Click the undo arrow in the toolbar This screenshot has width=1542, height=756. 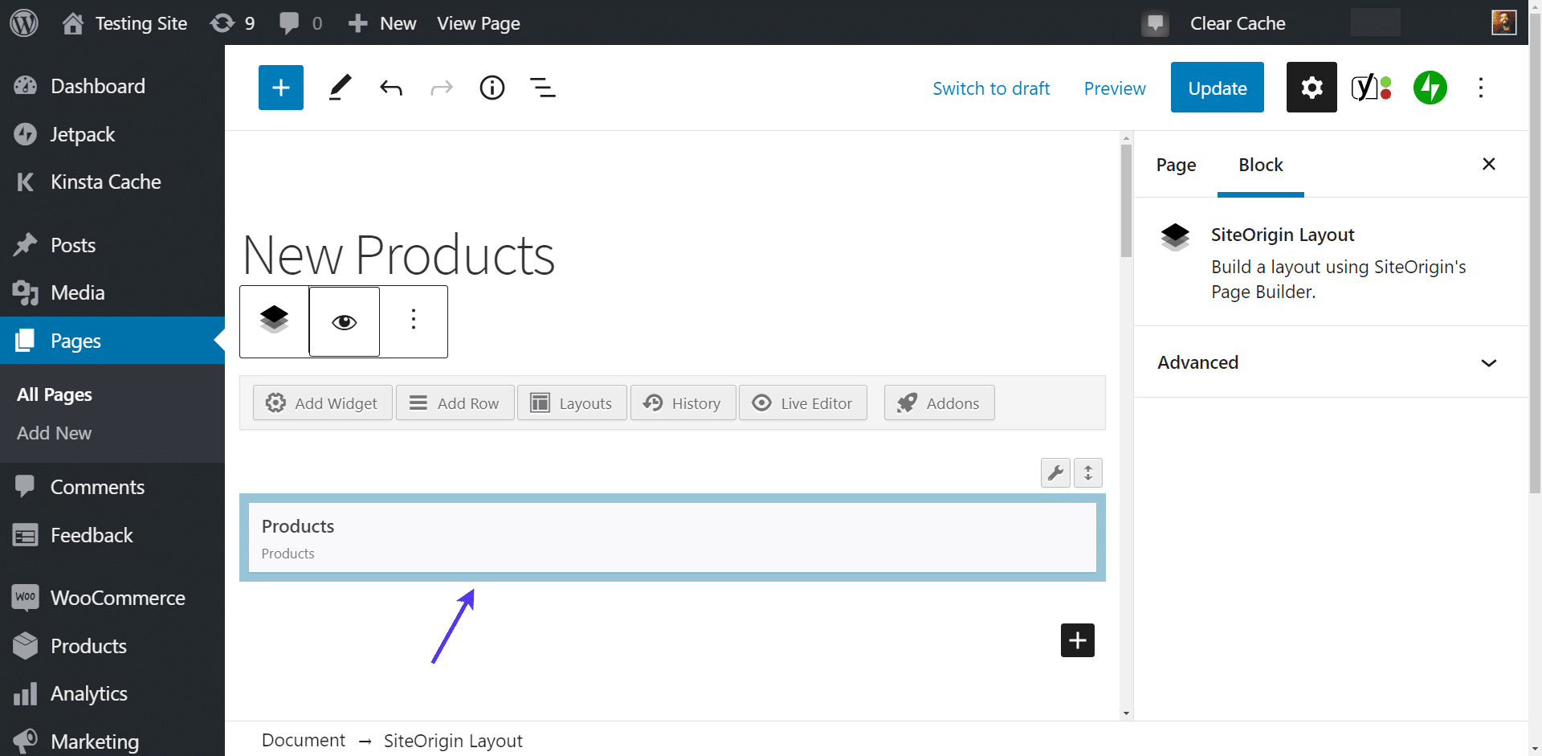coord(391,88)
